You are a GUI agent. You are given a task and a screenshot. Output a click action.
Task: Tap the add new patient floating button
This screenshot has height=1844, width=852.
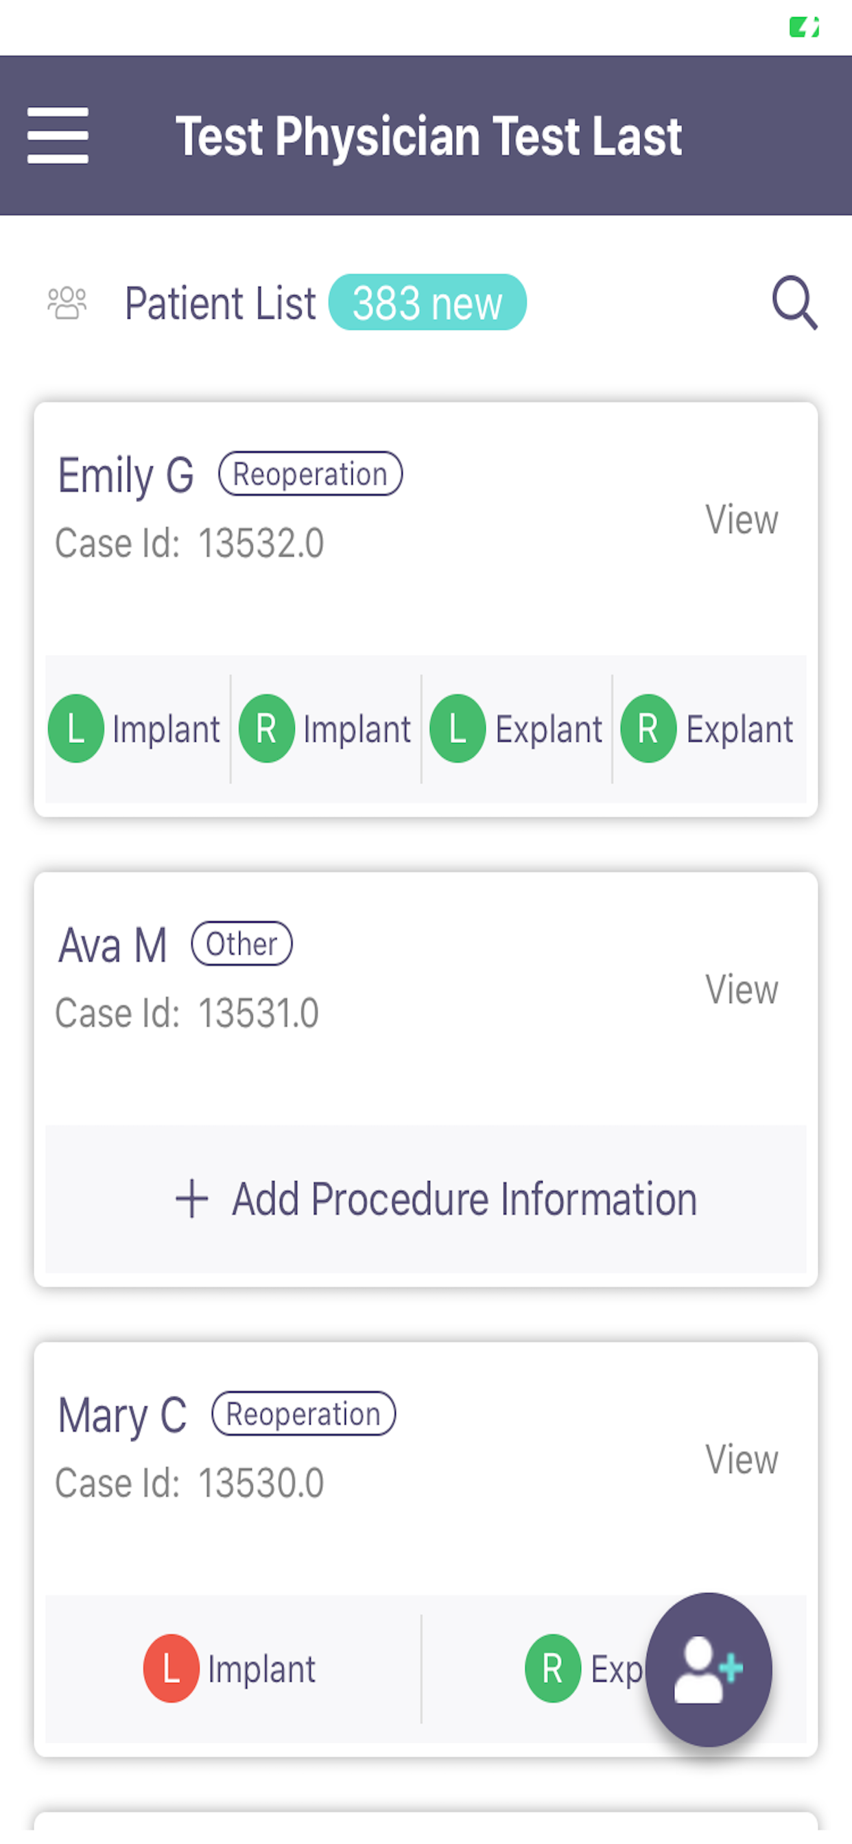[709, 1669]
